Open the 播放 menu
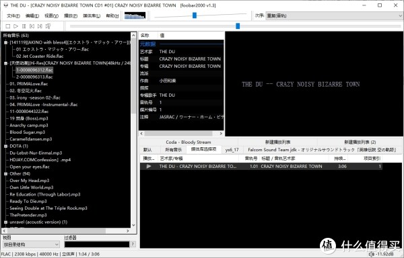404x258 pixels. coord(71,15)
